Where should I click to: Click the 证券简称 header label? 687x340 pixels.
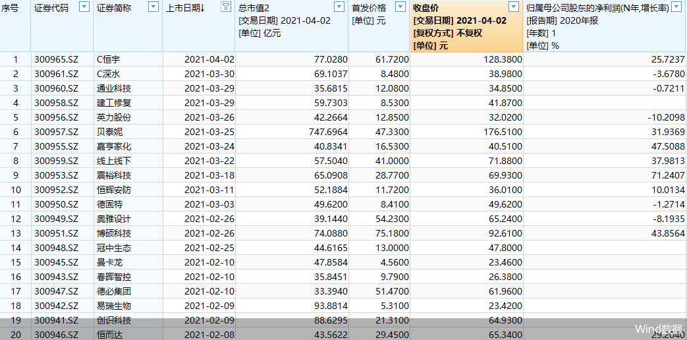click(114, 8)
